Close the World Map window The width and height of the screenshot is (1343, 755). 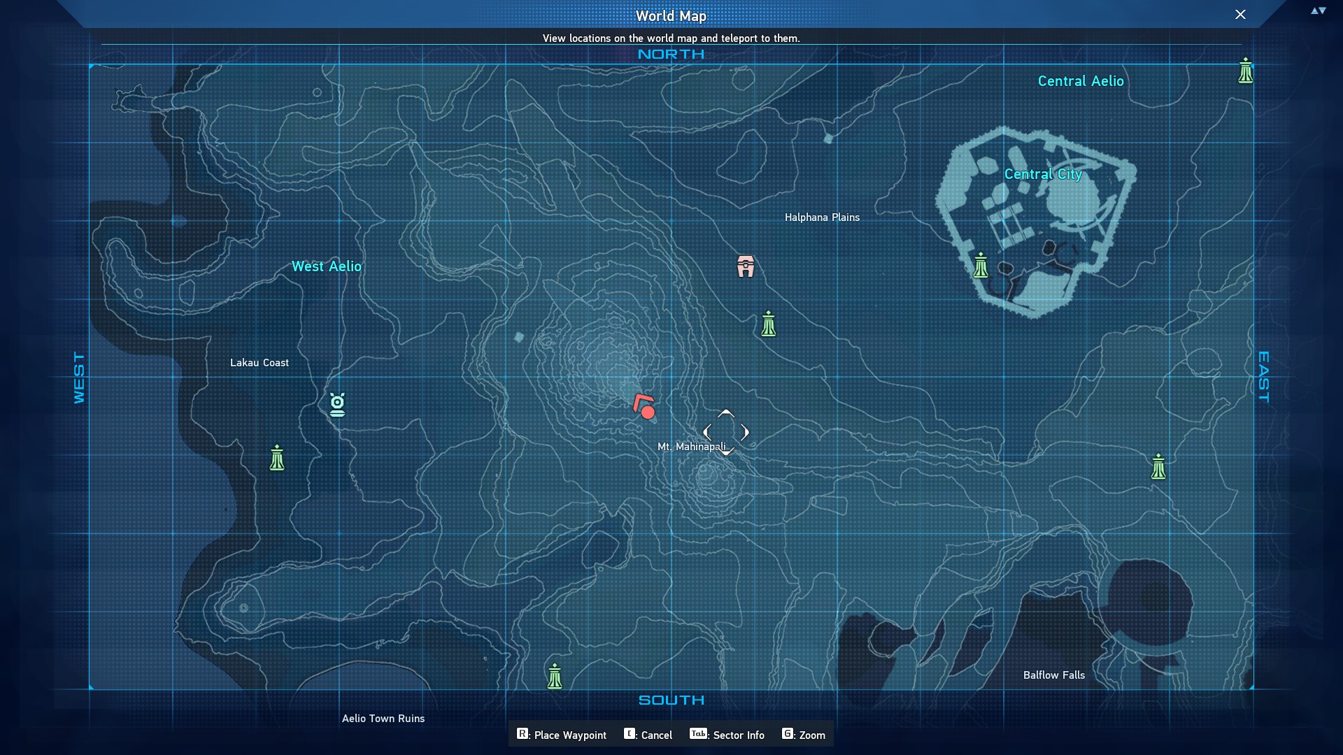coord(1240,15)
